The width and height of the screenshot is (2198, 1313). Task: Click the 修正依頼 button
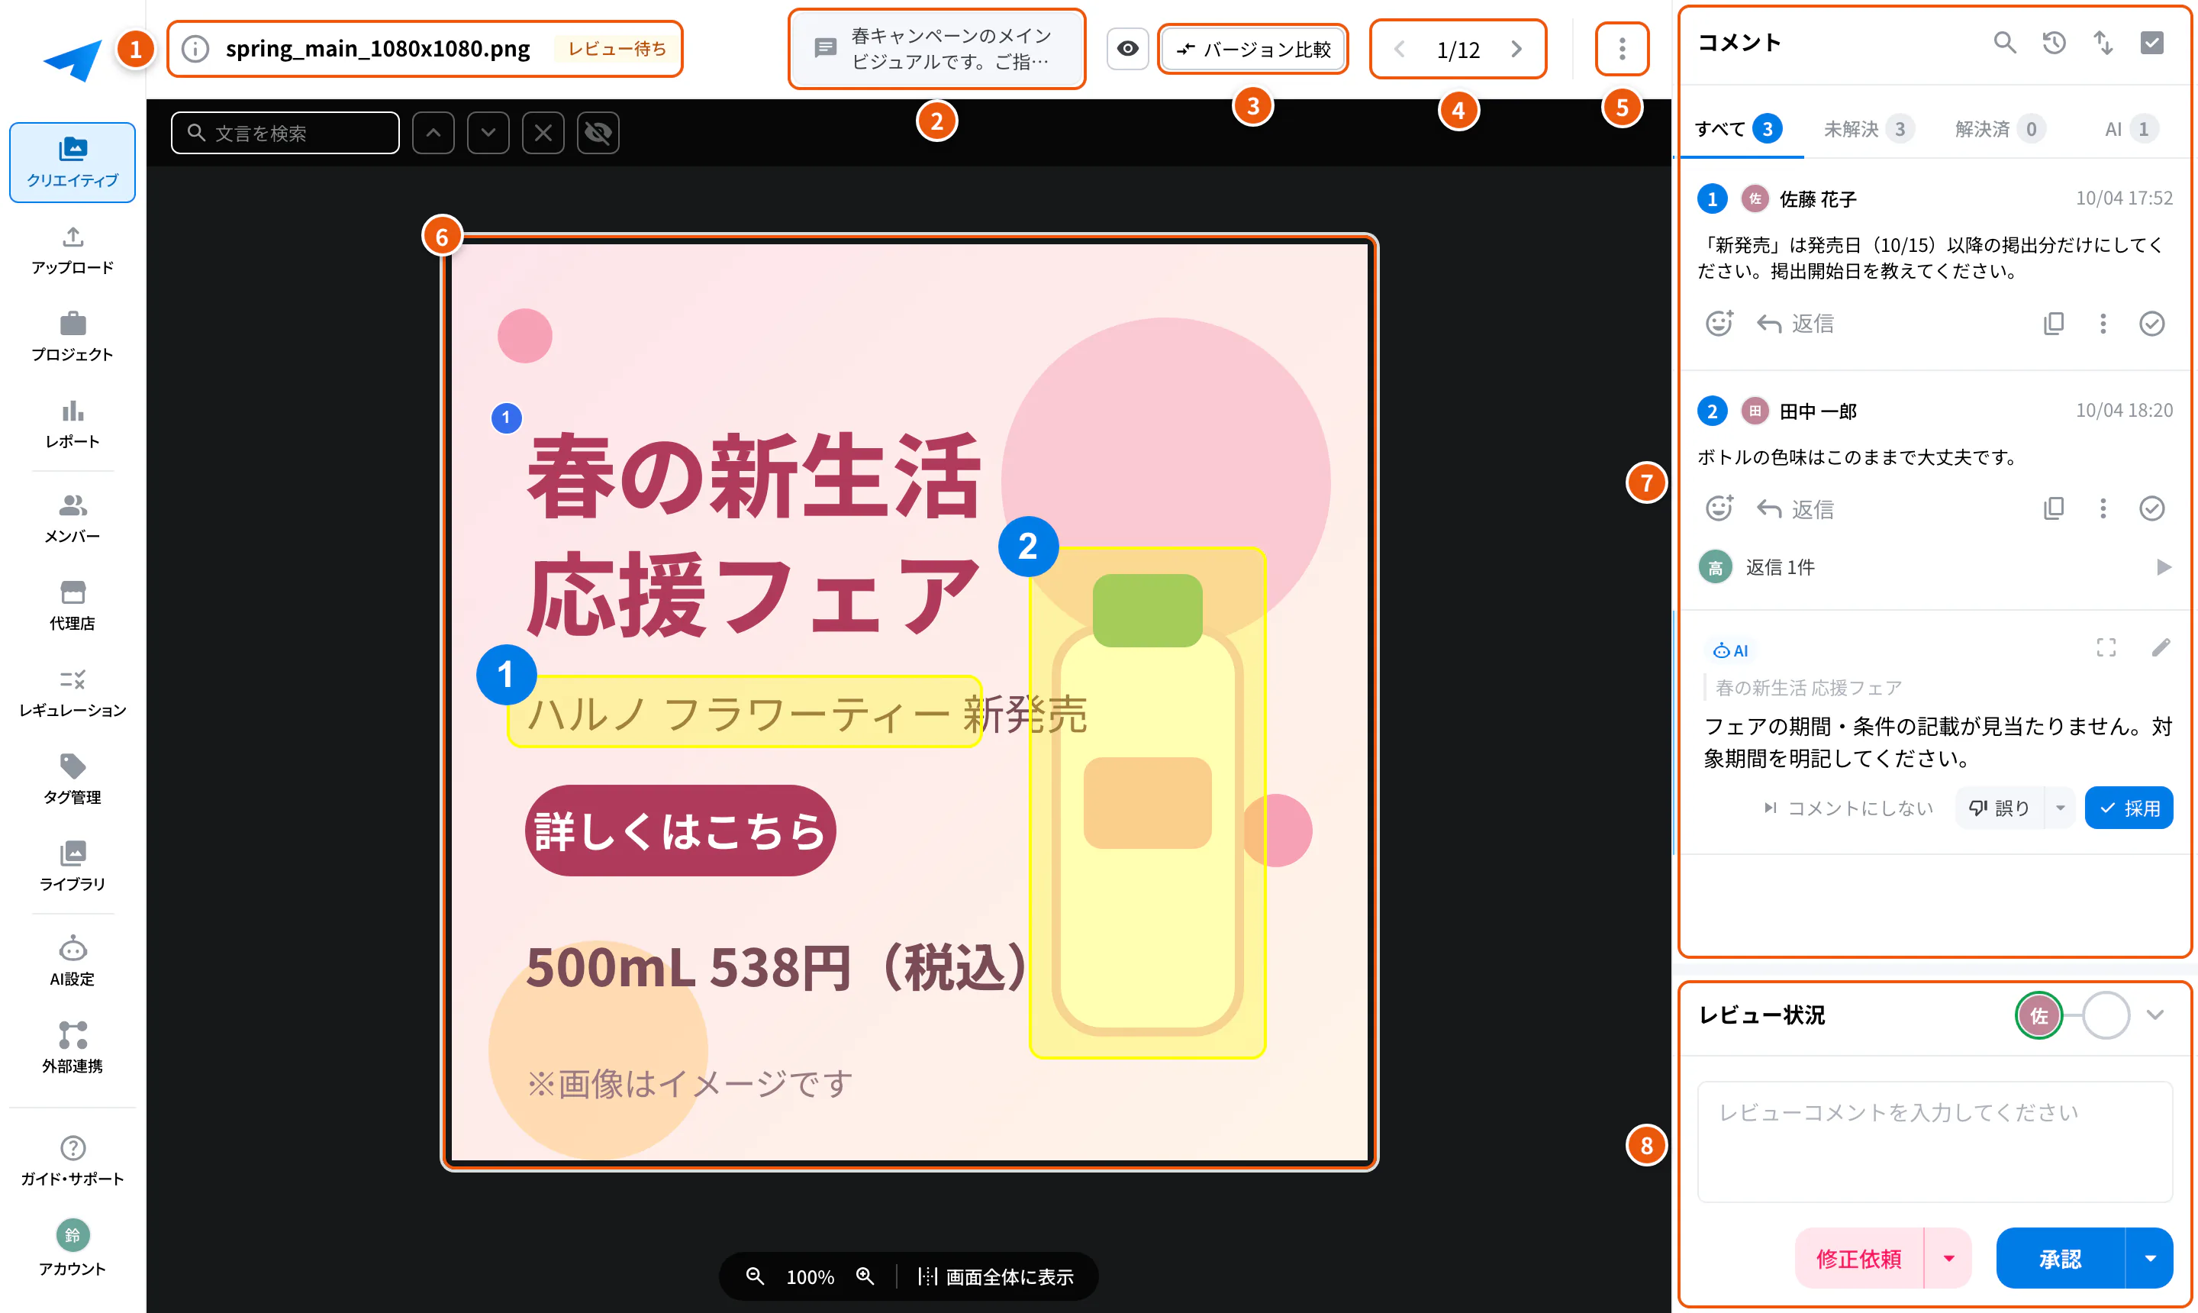pyautogui.click(x=1858, y=1258)
